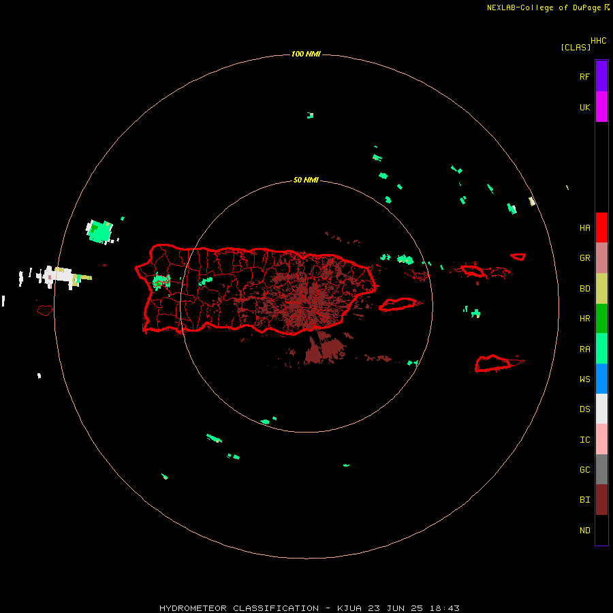This screenshot has height=613, width=613.
Task: Click the UK legend label
Action: (x=584, y=107)
